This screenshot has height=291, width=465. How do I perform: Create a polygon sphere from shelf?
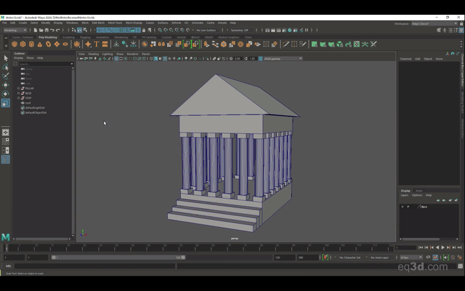tap(14, 45)
